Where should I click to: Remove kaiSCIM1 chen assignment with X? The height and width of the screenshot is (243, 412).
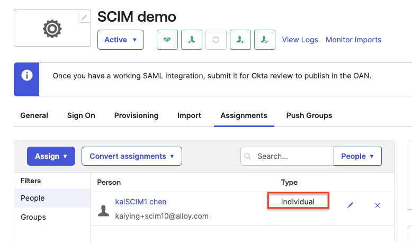378,205
